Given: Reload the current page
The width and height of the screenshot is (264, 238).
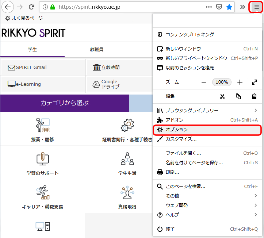Looking at the screenshot, I should 31,7.
